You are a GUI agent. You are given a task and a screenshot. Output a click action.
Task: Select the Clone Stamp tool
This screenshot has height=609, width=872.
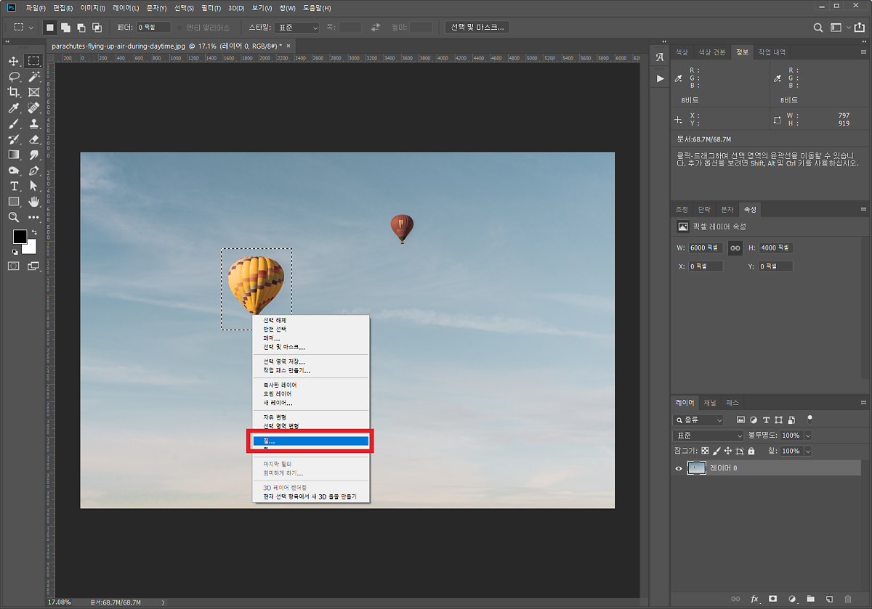tap(33, 123)
